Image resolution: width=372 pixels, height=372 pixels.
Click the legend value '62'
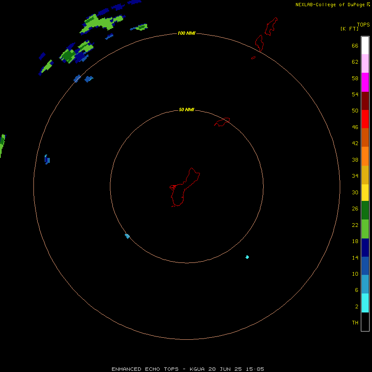click(355, 62)
